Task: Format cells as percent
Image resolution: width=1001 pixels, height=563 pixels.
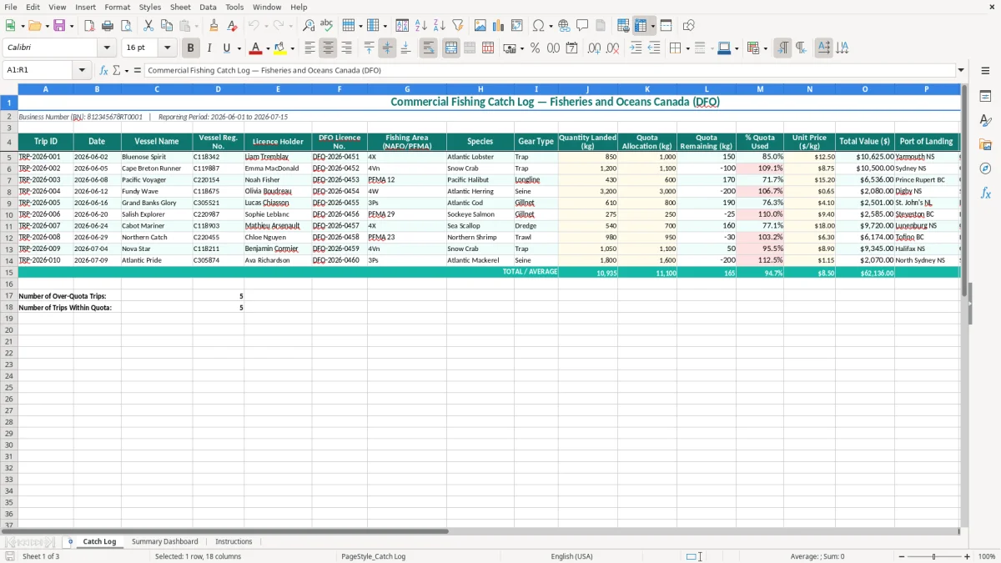Action: [x=535, y=48]
